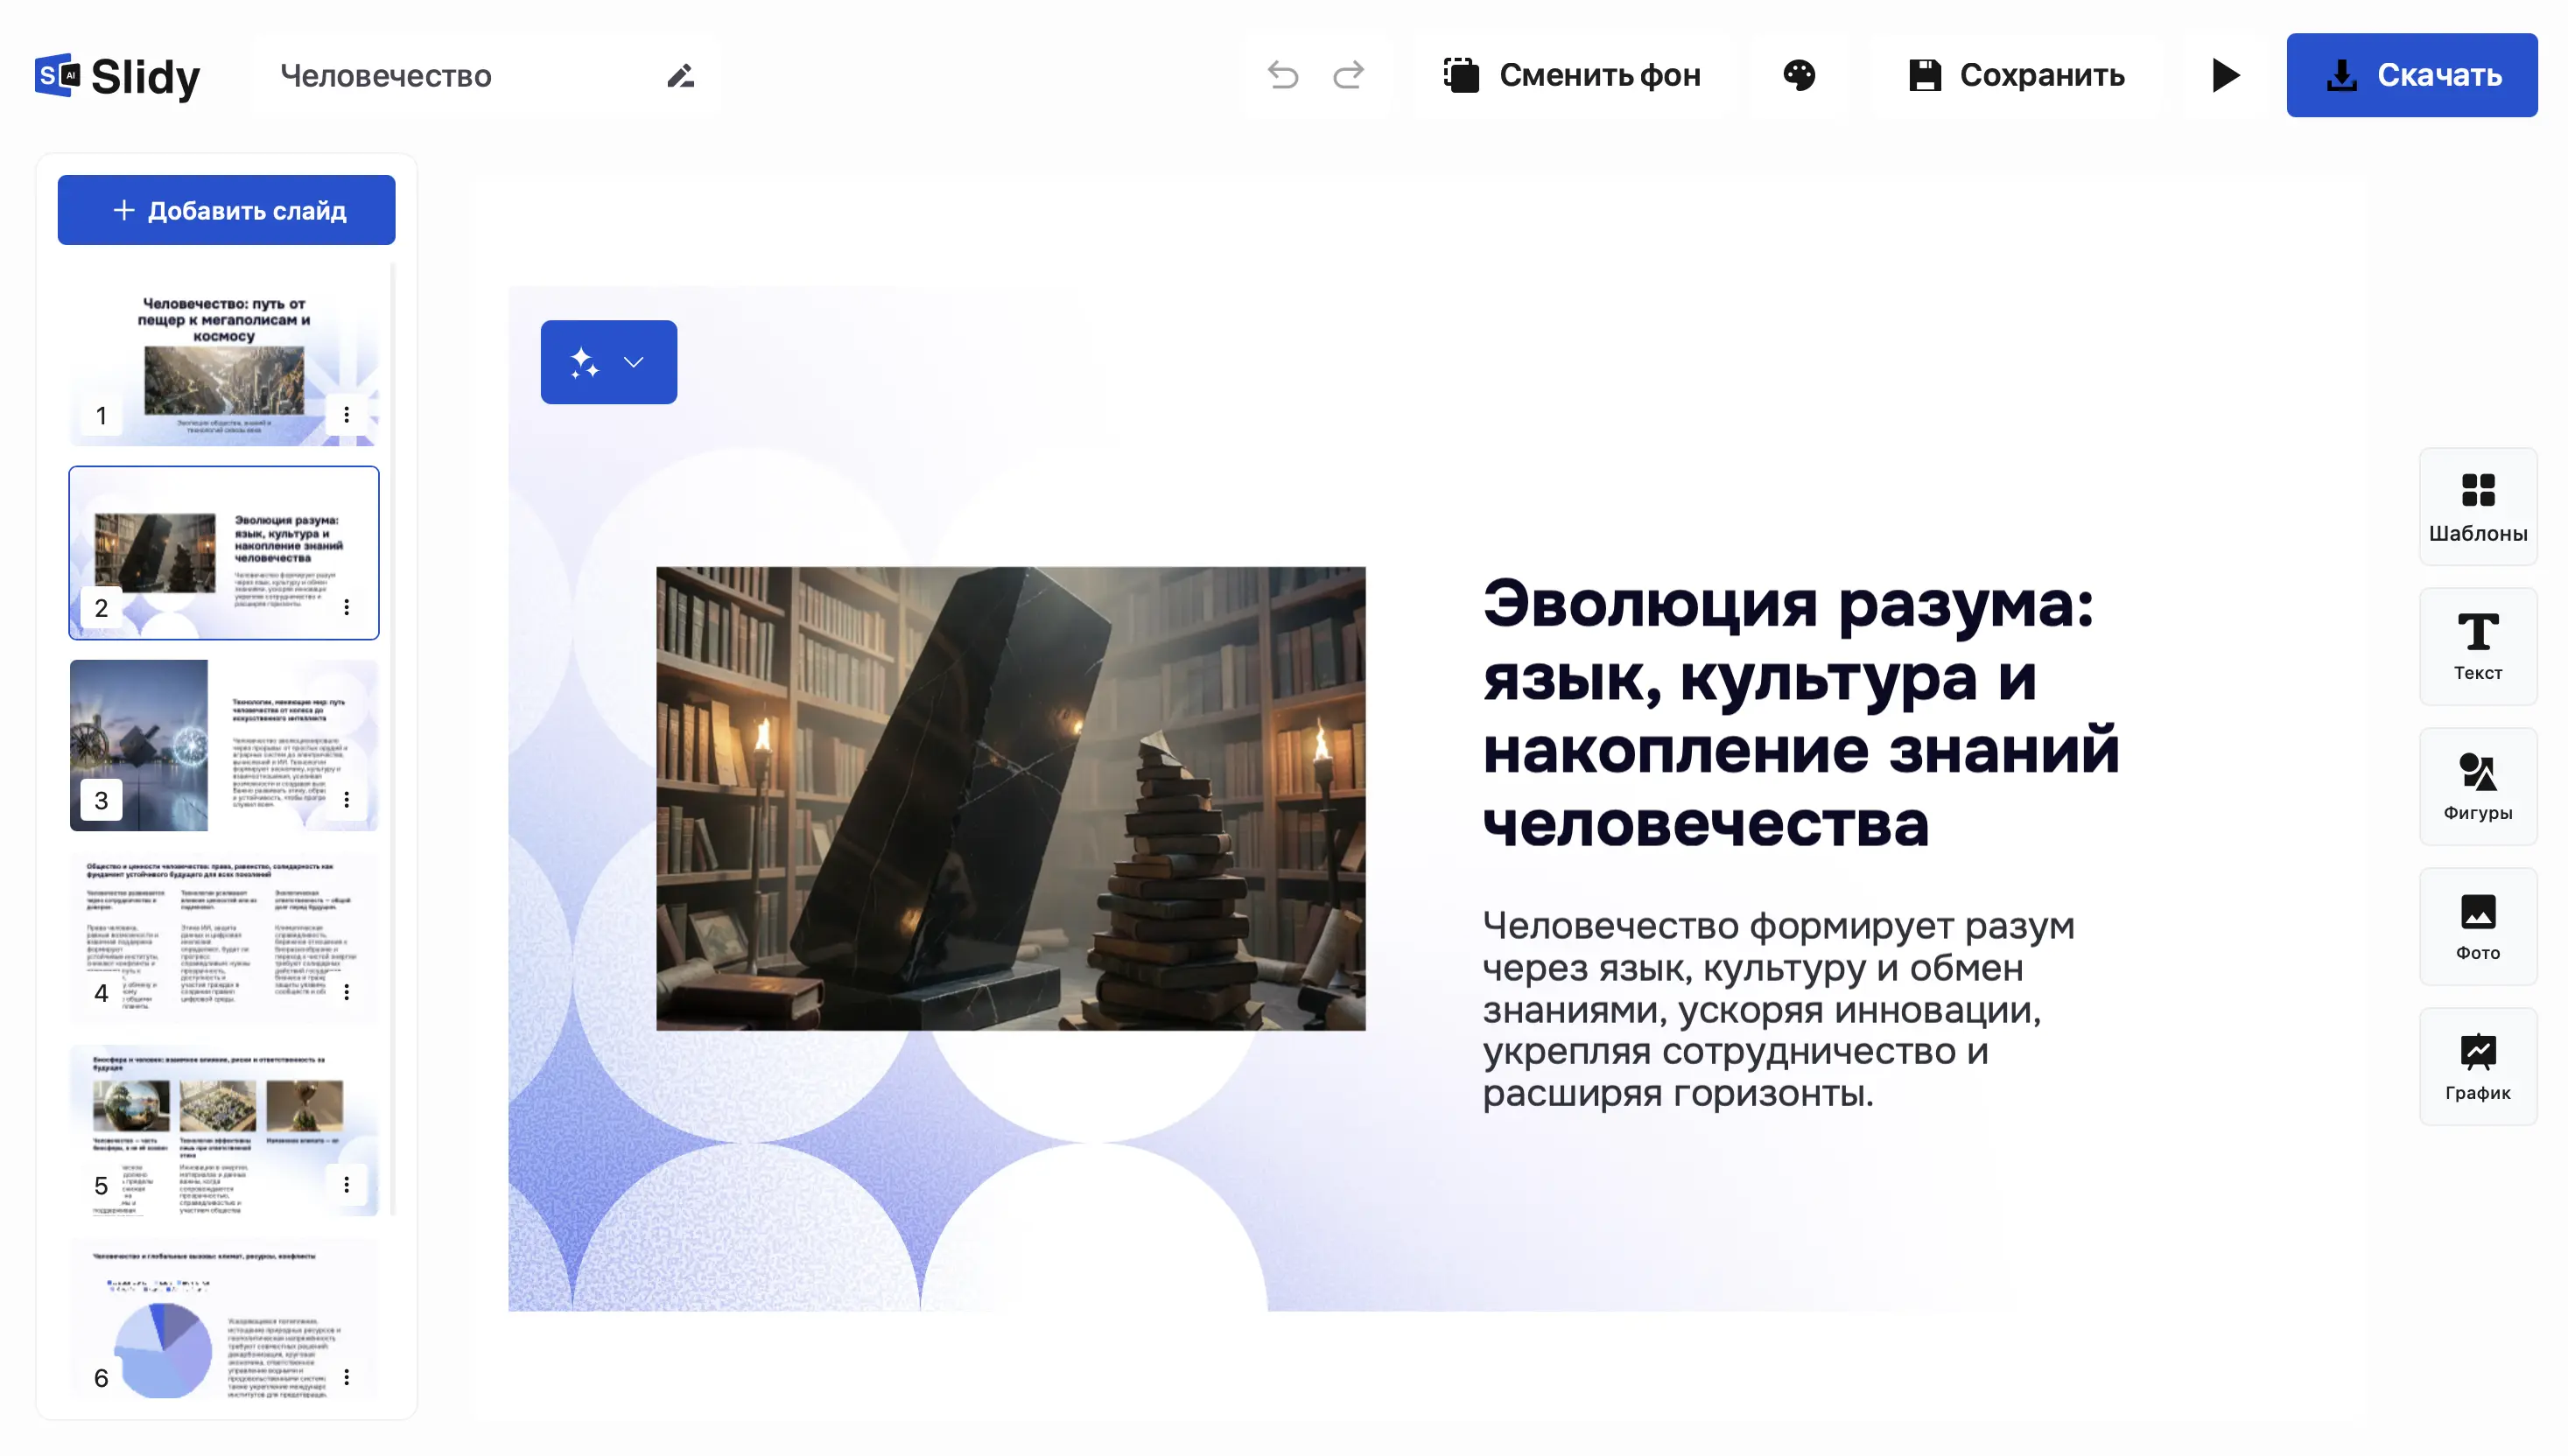
Task: Open AI sparkle dropdown on slide
Action: (x=608, y=362)
